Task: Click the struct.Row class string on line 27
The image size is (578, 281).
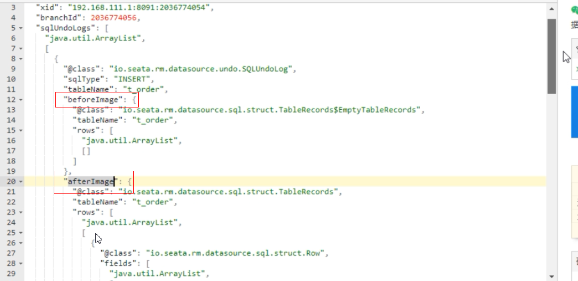Action: 235,254
